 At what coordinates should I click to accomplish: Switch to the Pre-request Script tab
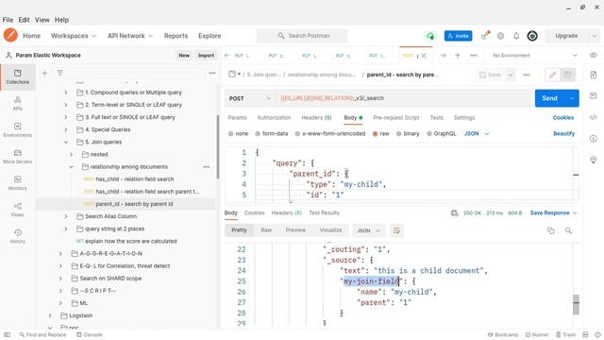point(396,117)
